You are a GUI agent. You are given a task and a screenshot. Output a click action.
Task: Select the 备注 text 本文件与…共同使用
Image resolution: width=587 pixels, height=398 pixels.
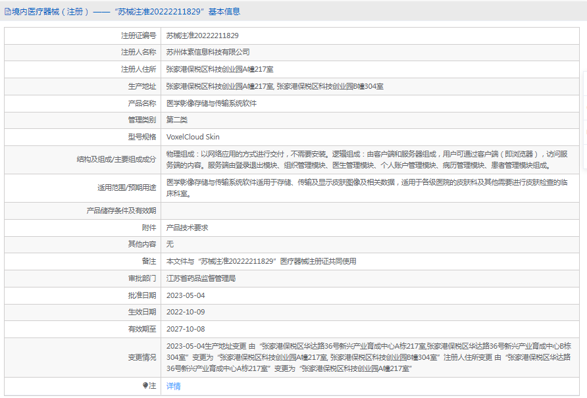[261, 261]
